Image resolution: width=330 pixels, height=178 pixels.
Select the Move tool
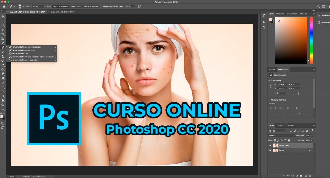(3, 16)
